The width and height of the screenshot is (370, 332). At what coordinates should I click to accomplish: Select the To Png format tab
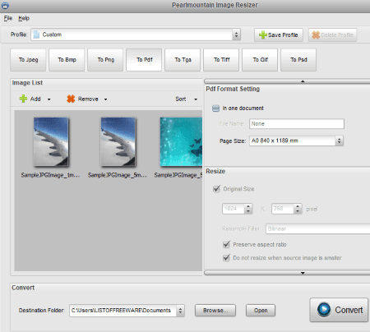(x=105, y=60)
